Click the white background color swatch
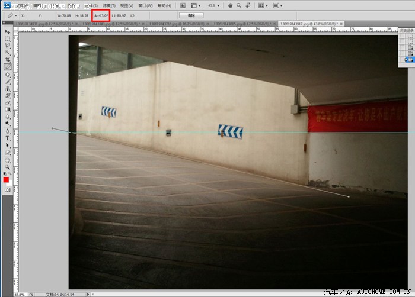This screenshot has height=297, width=415. pyautogui.click(x=10, y=183)
